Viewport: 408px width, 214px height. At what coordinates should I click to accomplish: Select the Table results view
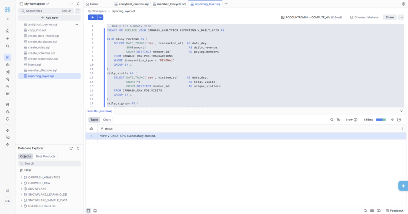[x=94, y=120]
